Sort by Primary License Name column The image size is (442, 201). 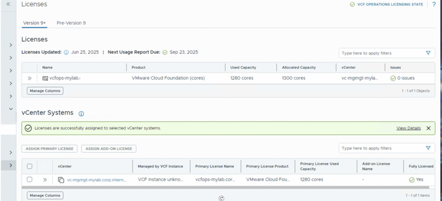coord(215,167)
